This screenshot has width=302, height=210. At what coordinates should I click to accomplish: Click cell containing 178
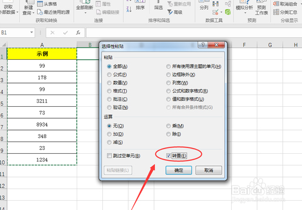(42, 77)
